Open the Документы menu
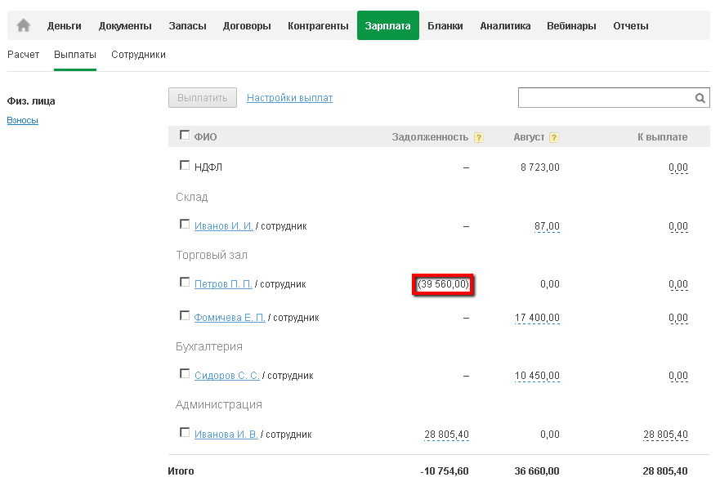This screenshot has height=495, width=720. point(125,25)
